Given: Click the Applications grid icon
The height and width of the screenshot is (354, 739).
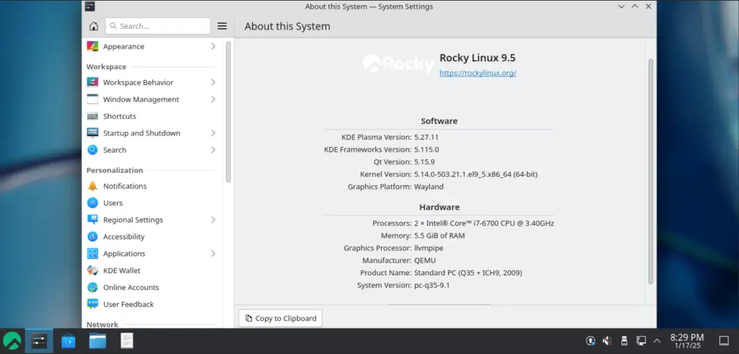Looking at the screenshot, I should 93,254.
